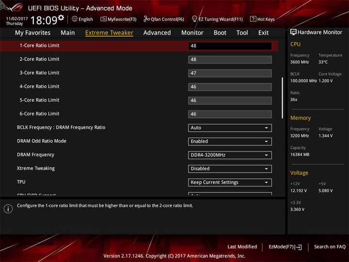
Task: Open Qfan Control fan icon
Action: [146, 19]
